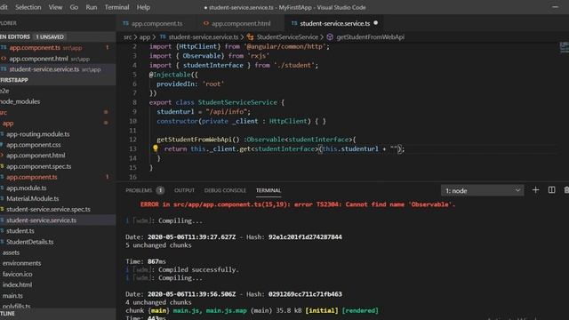Image resolution: width=569 pixels, height=320 pixels.
Task: Click the editor minimap
Action: coord(564,47)
